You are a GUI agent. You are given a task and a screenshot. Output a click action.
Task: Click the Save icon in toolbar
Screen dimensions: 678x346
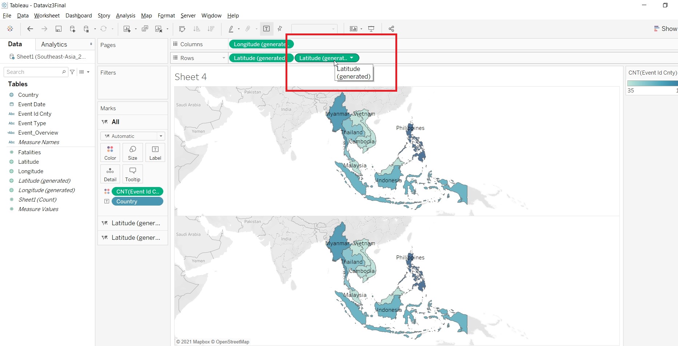coord(58,29)
